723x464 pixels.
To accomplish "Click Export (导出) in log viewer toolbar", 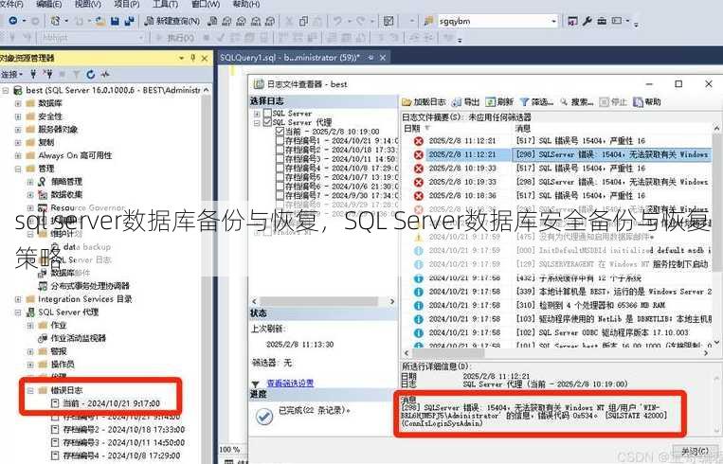I will [465, 102].
